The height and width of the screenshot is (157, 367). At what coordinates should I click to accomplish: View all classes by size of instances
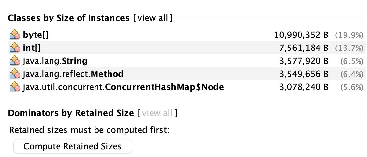coord(153,18)
